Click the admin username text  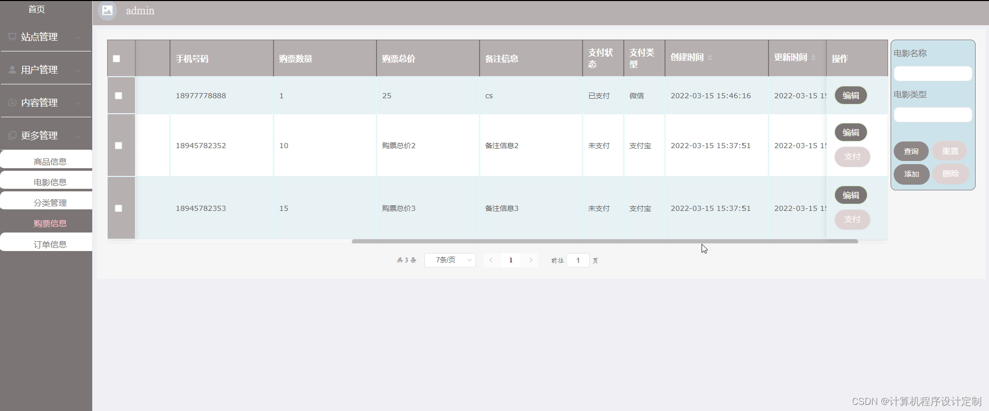[x=140, y=10]
